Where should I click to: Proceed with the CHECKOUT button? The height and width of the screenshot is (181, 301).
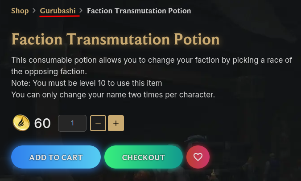click(144, 157)
